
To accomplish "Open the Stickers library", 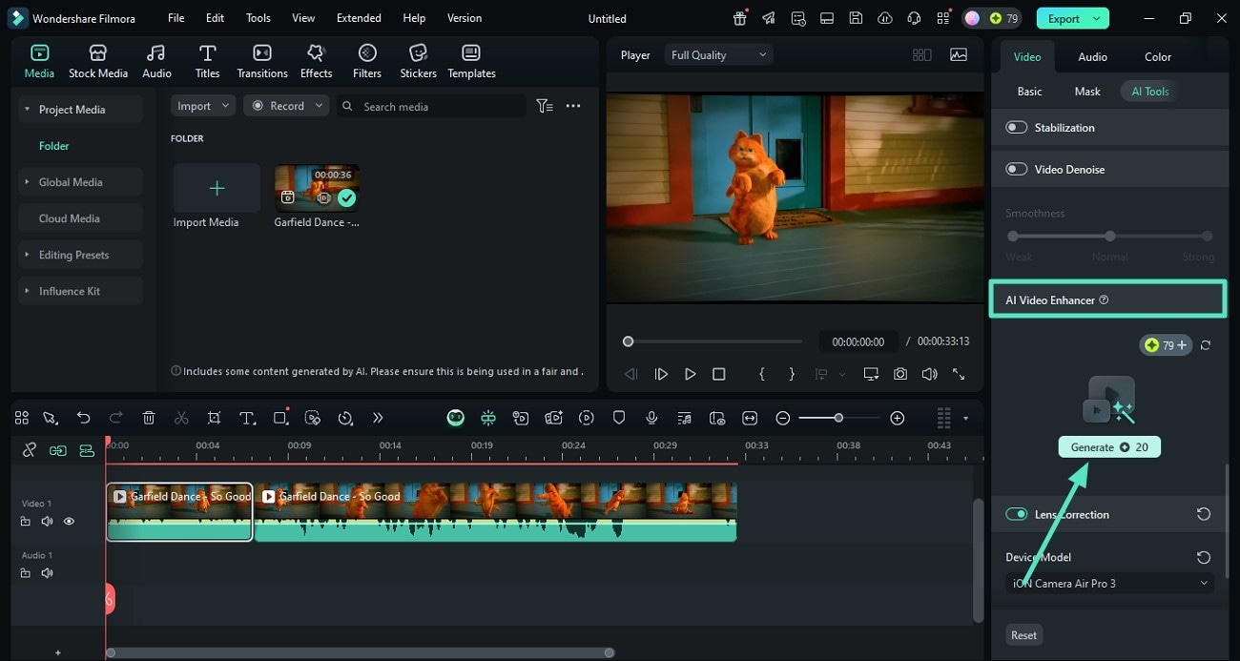I will coord(418,62).
